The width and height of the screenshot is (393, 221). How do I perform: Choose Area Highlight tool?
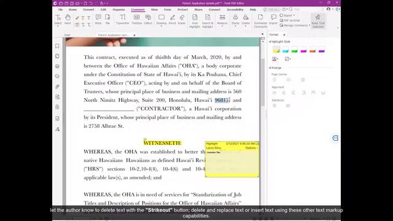[195, 21]
